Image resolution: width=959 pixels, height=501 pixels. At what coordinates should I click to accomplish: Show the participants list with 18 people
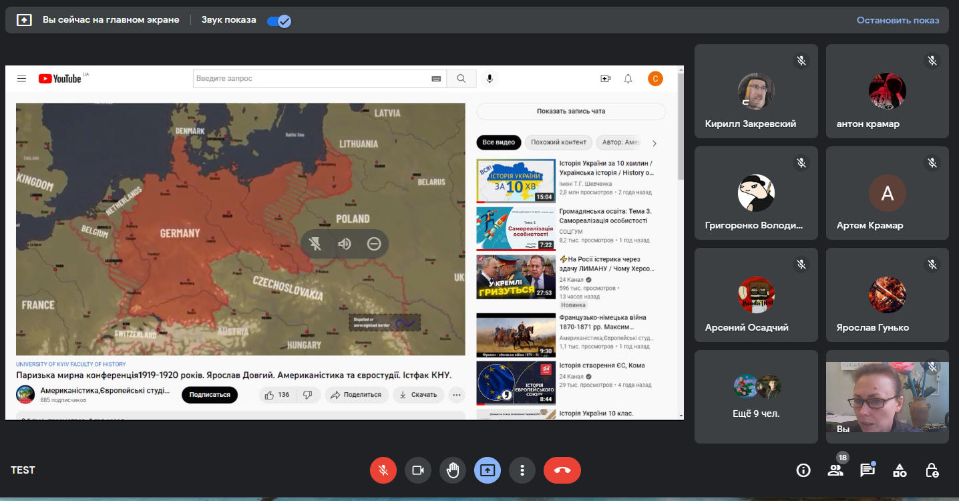835,470
